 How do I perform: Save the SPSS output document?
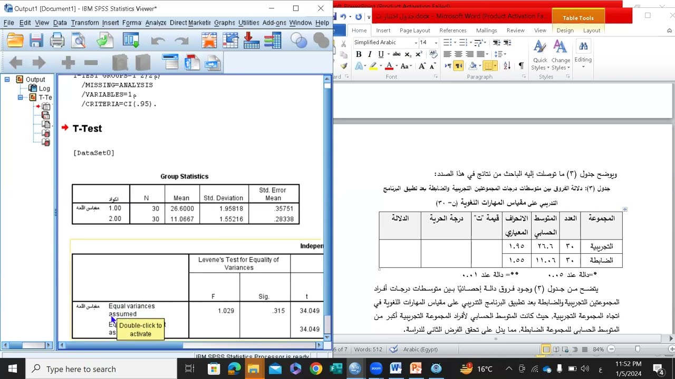tap(36, 41)
